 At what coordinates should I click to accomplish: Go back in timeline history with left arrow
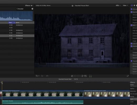point(49,79)
